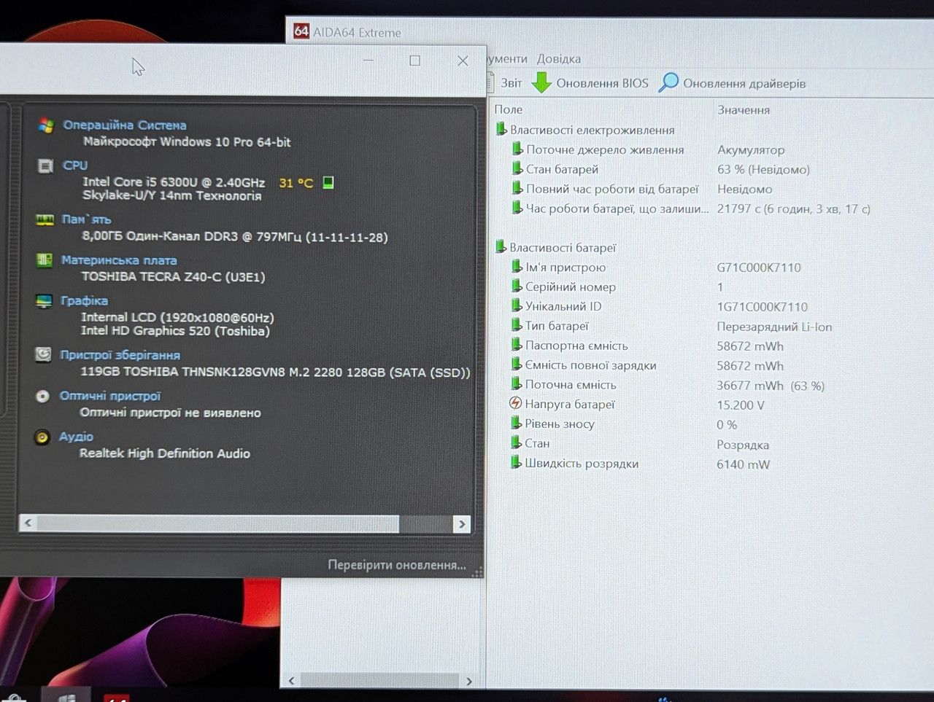Click the Поле column header
934x702 pixels.
(509, 109)
